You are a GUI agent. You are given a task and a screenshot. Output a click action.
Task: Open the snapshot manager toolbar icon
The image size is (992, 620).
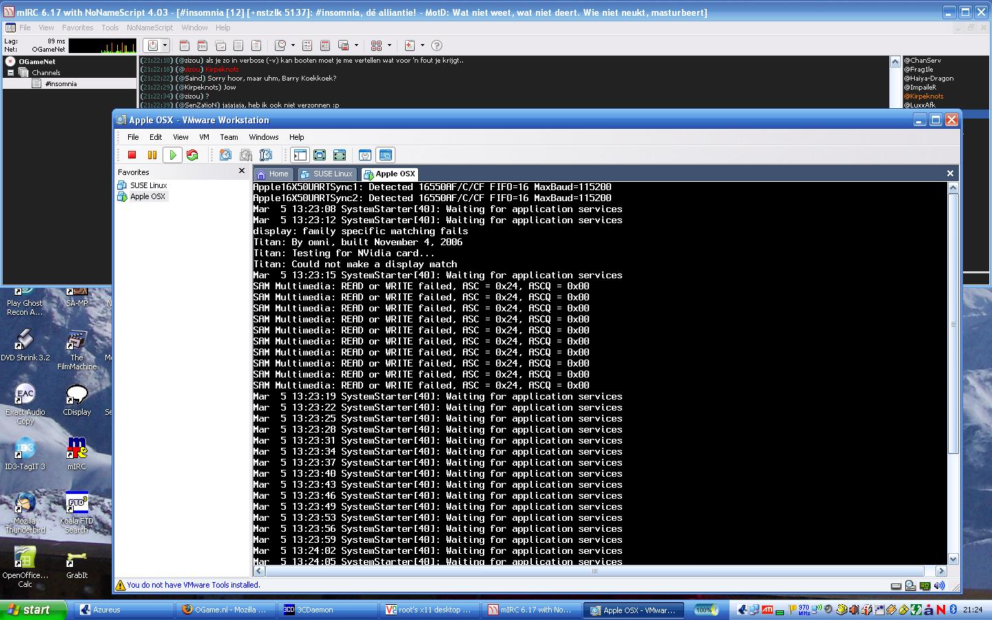pos(266,155)
